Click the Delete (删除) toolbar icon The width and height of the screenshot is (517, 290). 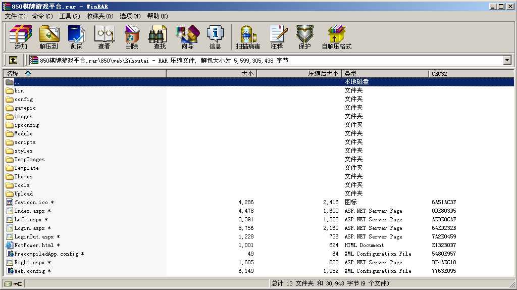[132, 36]
